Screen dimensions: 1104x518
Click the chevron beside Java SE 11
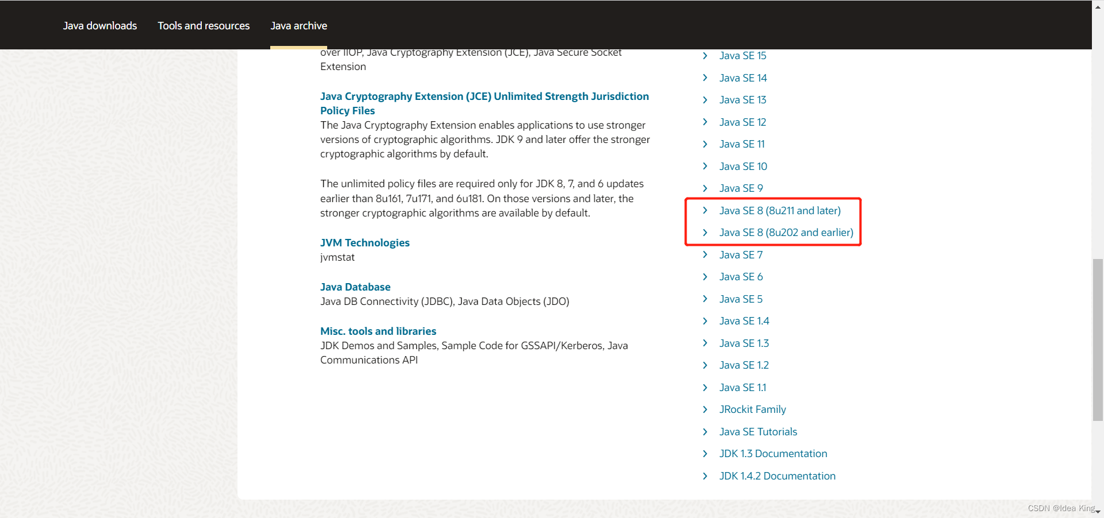[705, 144]
